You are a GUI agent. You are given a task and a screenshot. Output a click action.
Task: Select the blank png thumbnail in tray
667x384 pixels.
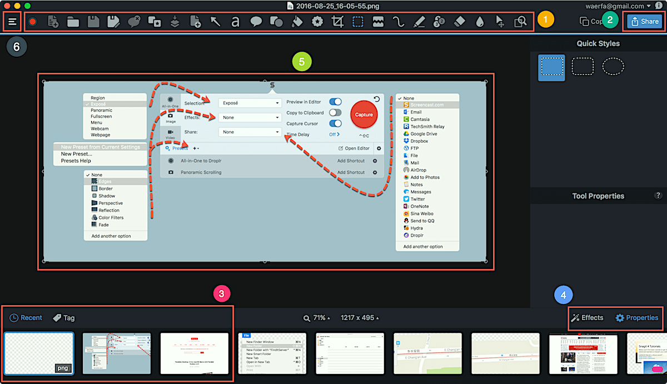39,353
